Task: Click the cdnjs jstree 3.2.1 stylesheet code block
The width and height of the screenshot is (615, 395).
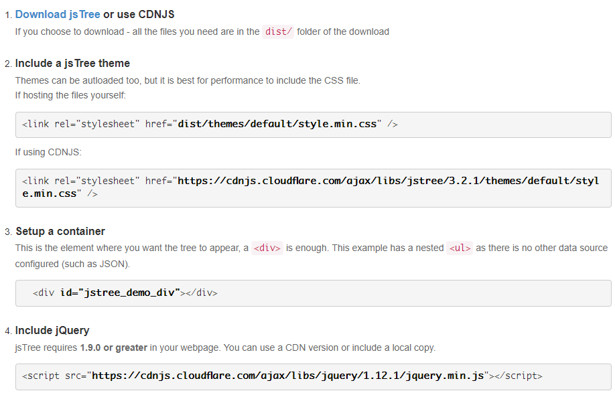Action: pos(314,187)
